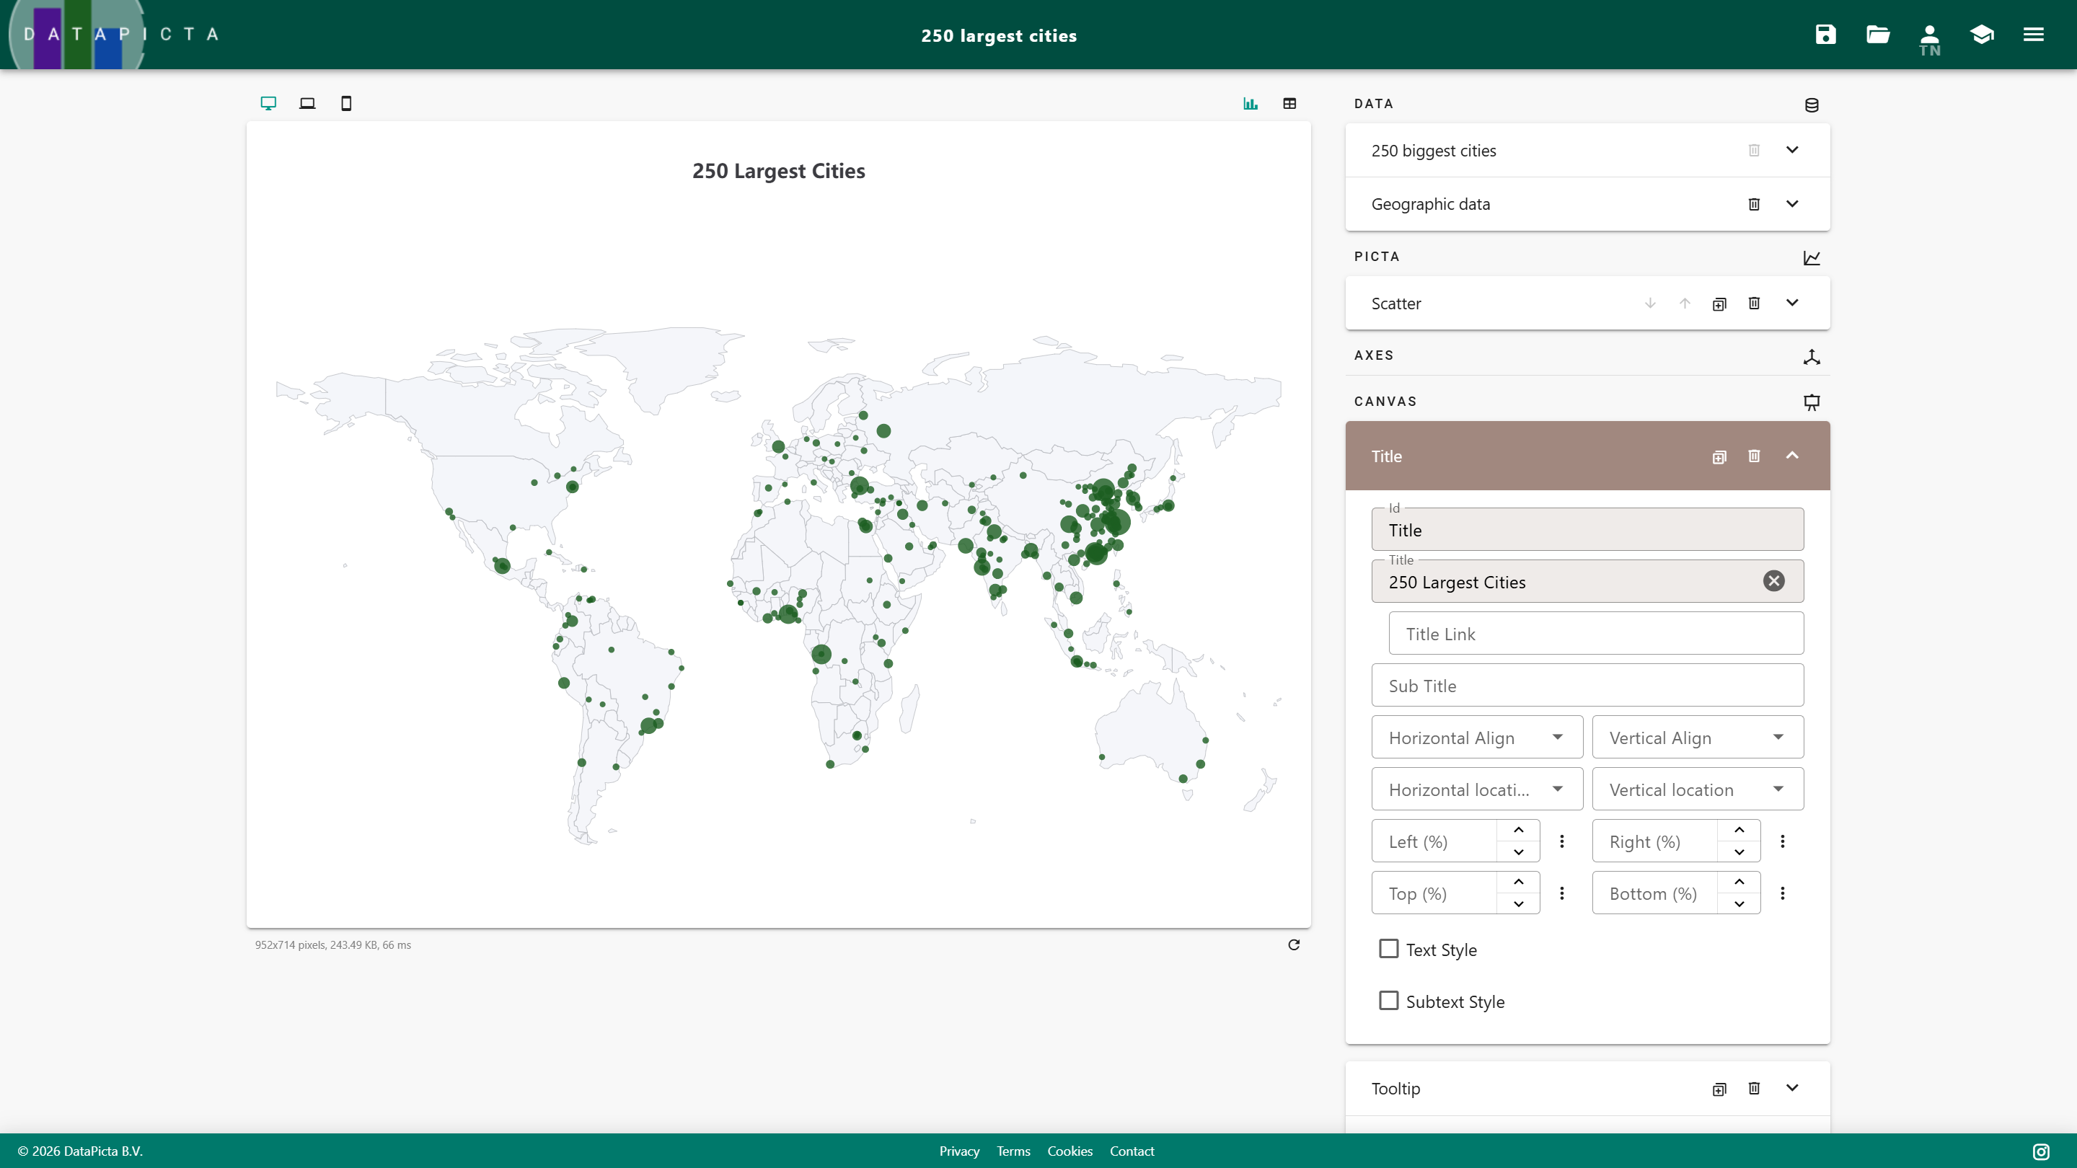Enable the Subtext Style checkbox
The width and height of the screenshot is (2077, 1168).
[x=1388, y=1001]
